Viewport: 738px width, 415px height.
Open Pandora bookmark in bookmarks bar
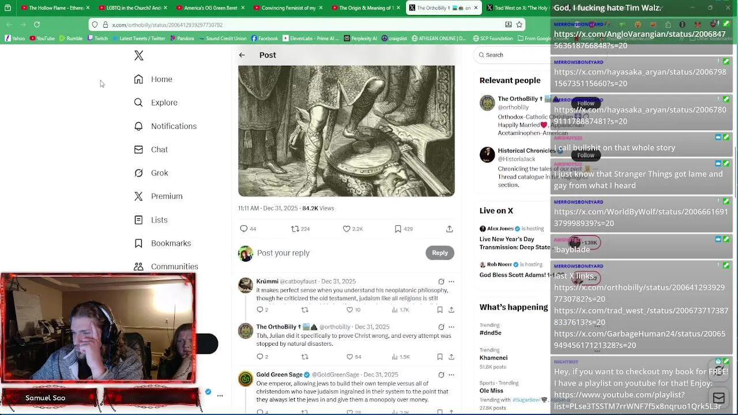pos(182,39)
